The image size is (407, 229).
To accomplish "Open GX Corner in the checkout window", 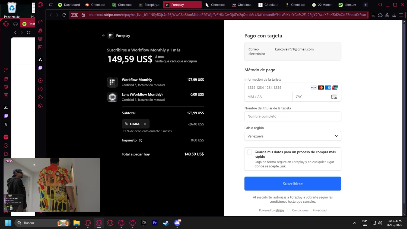I will (x=51, y=5).
